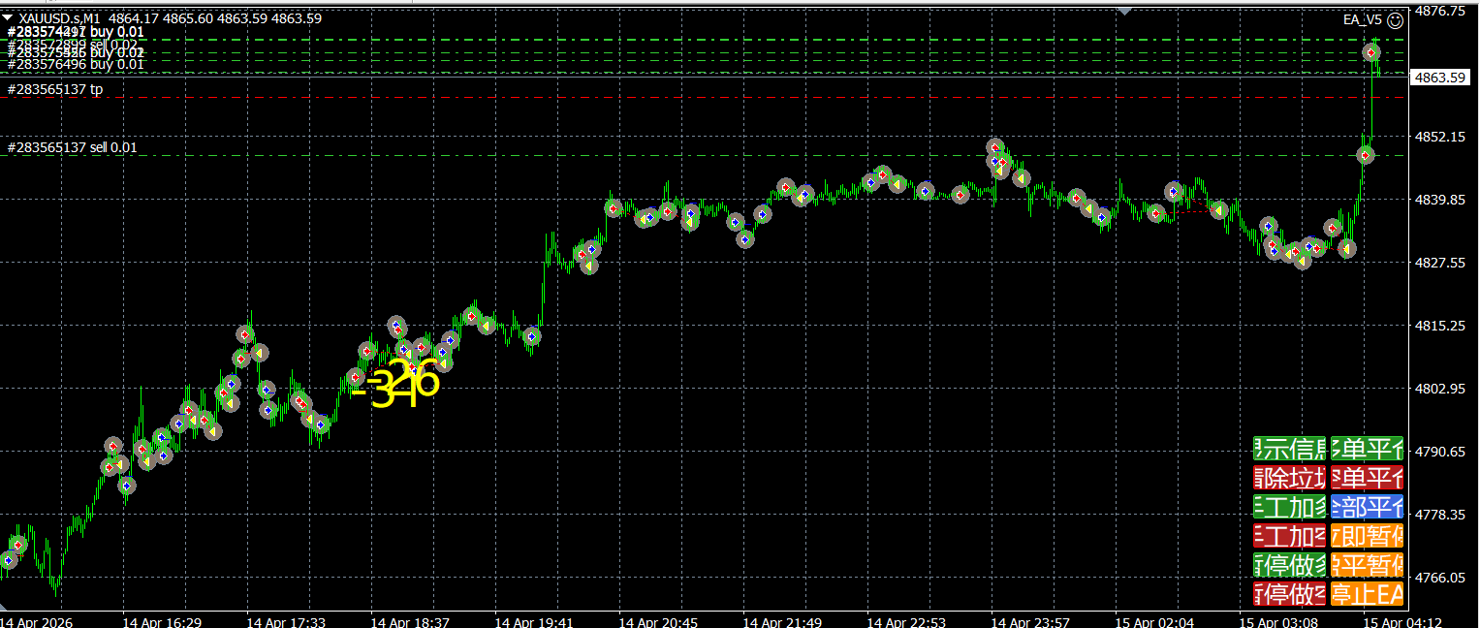Screen dimensions: 1480x628
Task: Click the topmost trade marker near 4868 price
Action: point(1371,52)
